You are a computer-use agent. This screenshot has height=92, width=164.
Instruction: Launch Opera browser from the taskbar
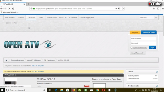[x=104, y=90]
